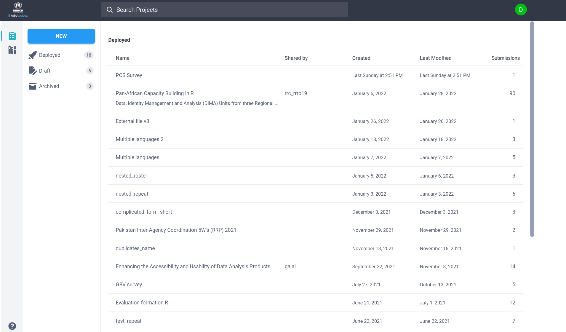The height and width of the screenshot is (332, 566).
Task: Show Archived projects list
Action: click(49, 86)
